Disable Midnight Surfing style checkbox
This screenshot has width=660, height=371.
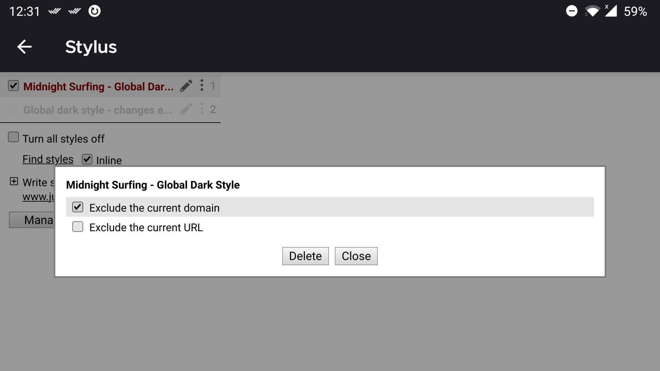[x=13, y=86]
